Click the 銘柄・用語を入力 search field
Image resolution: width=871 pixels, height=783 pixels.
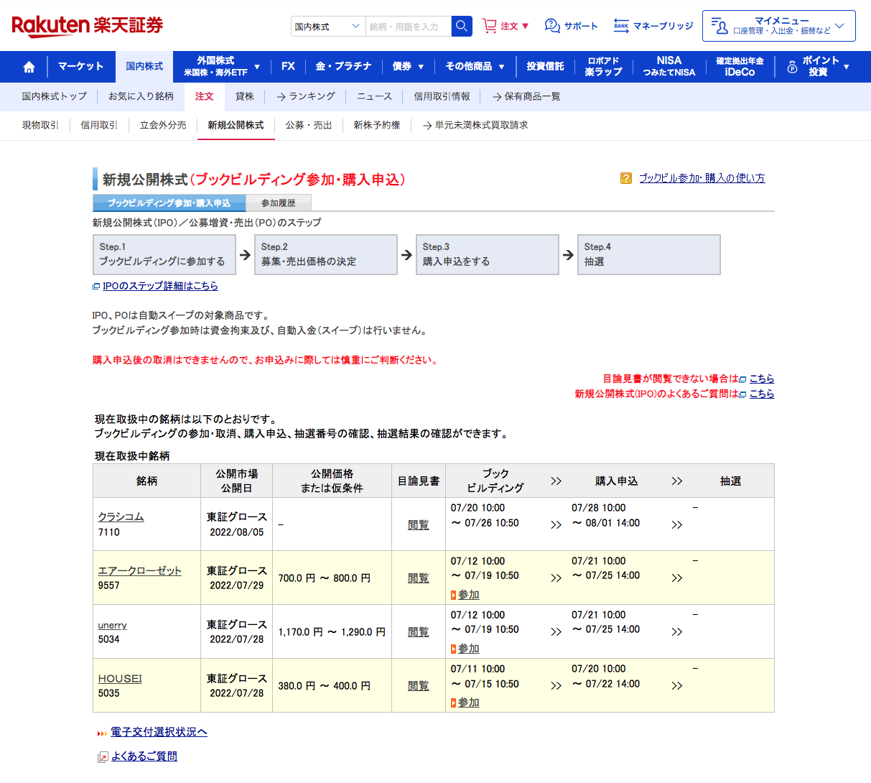point(408,27)
